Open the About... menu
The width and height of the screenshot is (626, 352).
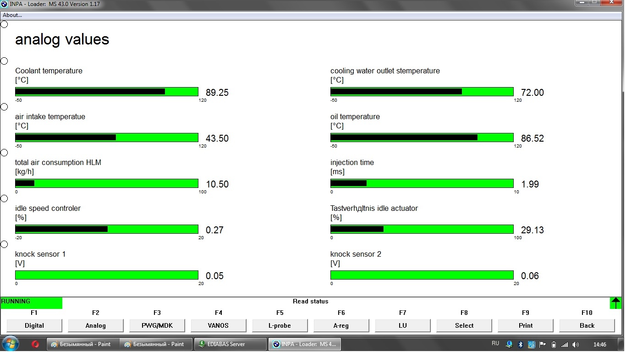click(12, 15)
